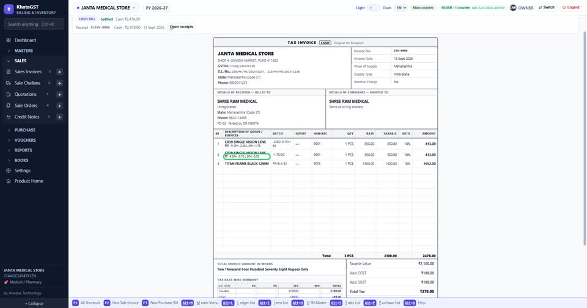Screen dimensions: 587x308
Task: Click the Alt+S Sales List badge
Action: 336,302
